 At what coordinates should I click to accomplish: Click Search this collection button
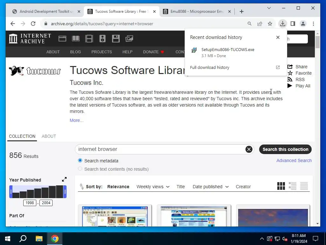[x=285, y=149]
